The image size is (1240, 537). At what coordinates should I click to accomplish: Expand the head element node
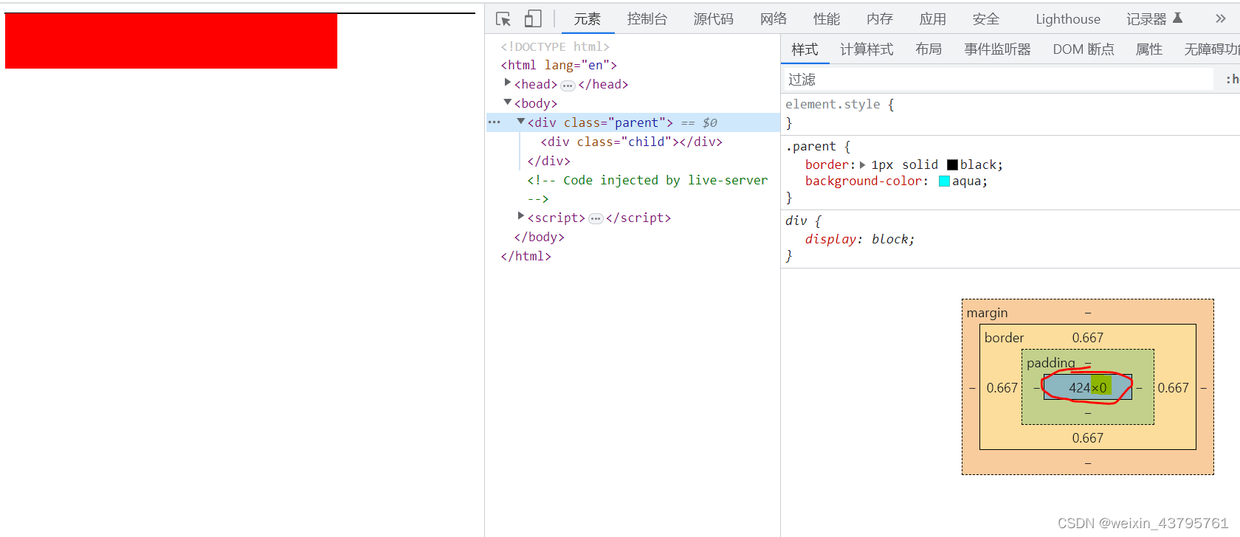click(x=507, y=83)
